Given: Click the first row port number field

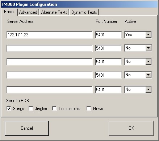Looking at the screenshot, I should click(108, 35).
